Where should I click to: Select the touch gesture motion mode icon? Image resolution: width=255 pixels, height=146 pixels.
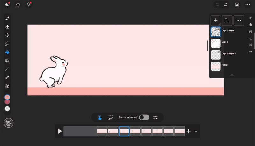(100, 117)
